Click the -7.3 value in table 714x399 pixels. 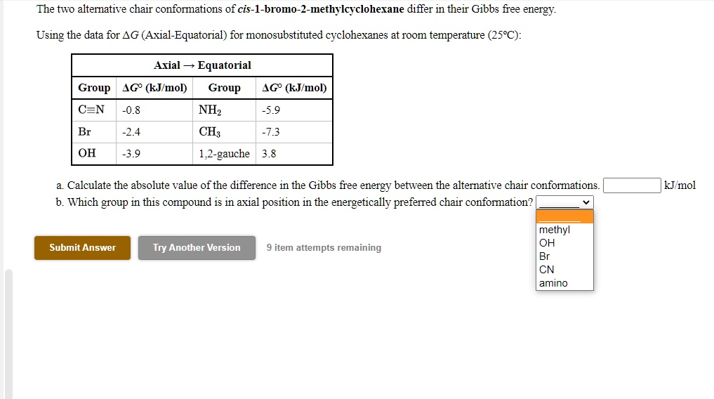pos(271,132)
